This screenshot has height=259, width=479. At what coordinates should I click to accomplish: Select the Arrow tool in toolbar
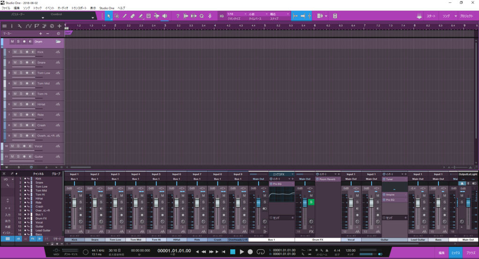109,16
